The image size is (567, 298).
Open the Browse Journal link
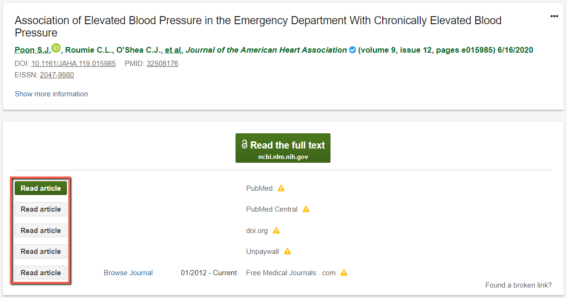coord(128,273)
